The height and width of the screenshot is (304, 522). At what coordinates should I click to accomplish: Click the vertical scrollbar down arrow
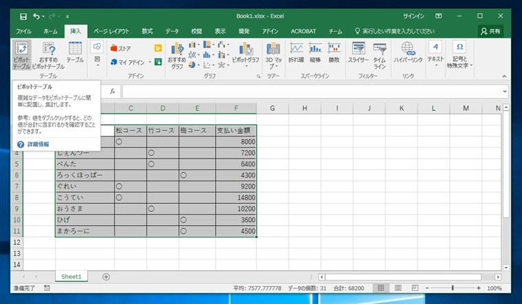point(506,268)
